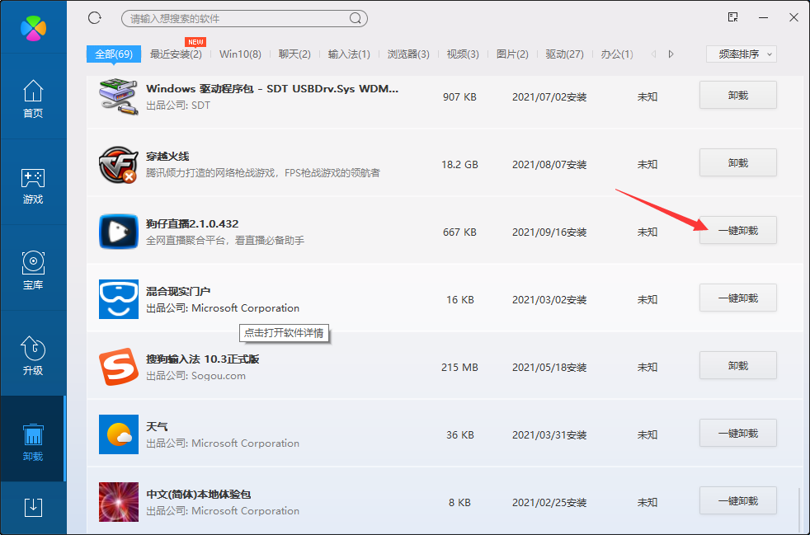Open details of Windows 驱动程序包 title
The height and width of the screenshot is (535, 810).
pyautogui.click(x=272, y=88)
